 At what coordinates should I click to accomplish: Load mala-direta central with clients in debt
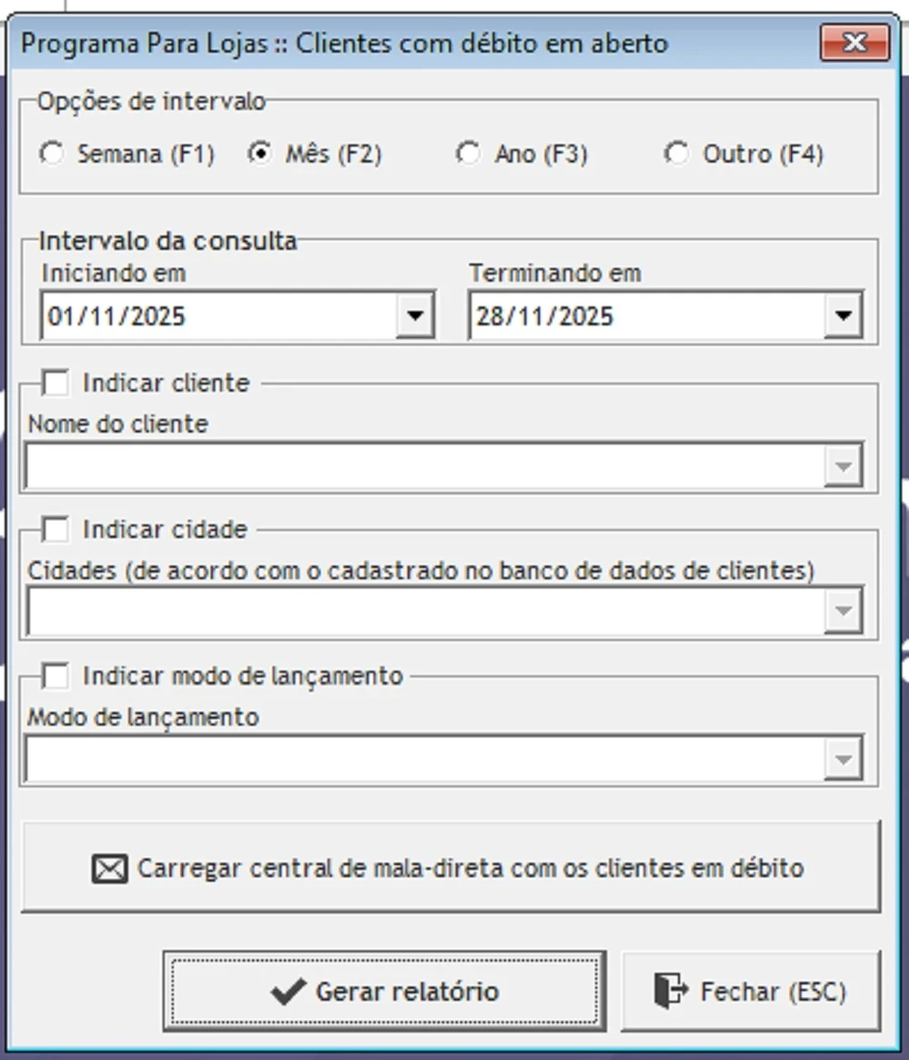[x=451, y=867]
